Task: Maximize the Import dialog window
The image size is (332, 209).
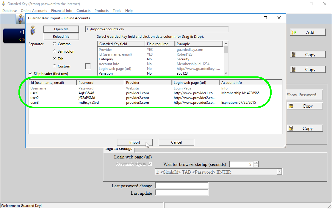Action: (x=265, y=18)
